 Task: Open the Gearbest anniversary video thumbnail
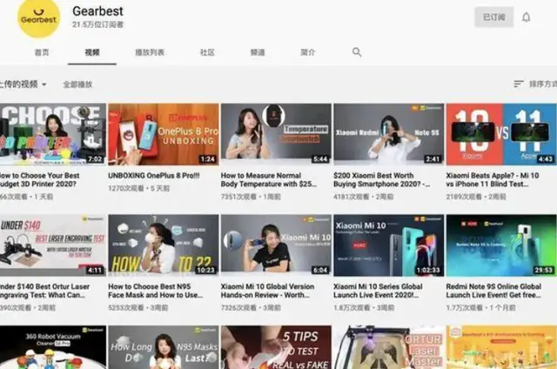[x=501, y=347]
